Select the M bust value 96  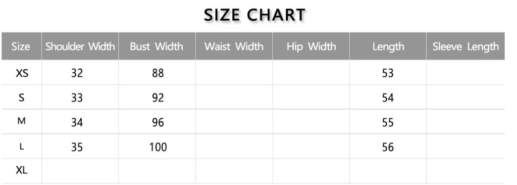point(158,122)
